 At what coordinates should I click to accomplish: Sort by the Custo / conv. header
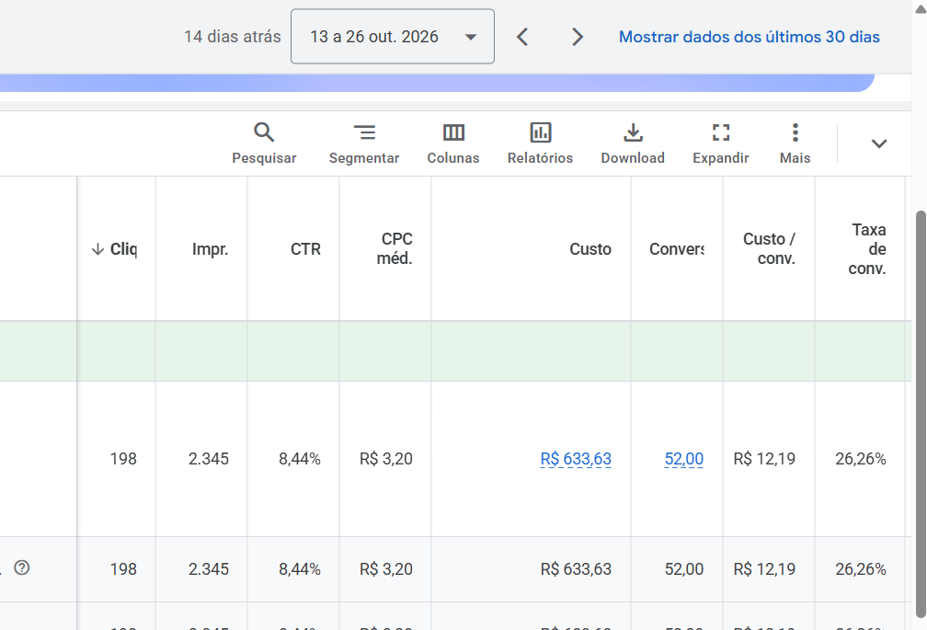tap(769, 248)
